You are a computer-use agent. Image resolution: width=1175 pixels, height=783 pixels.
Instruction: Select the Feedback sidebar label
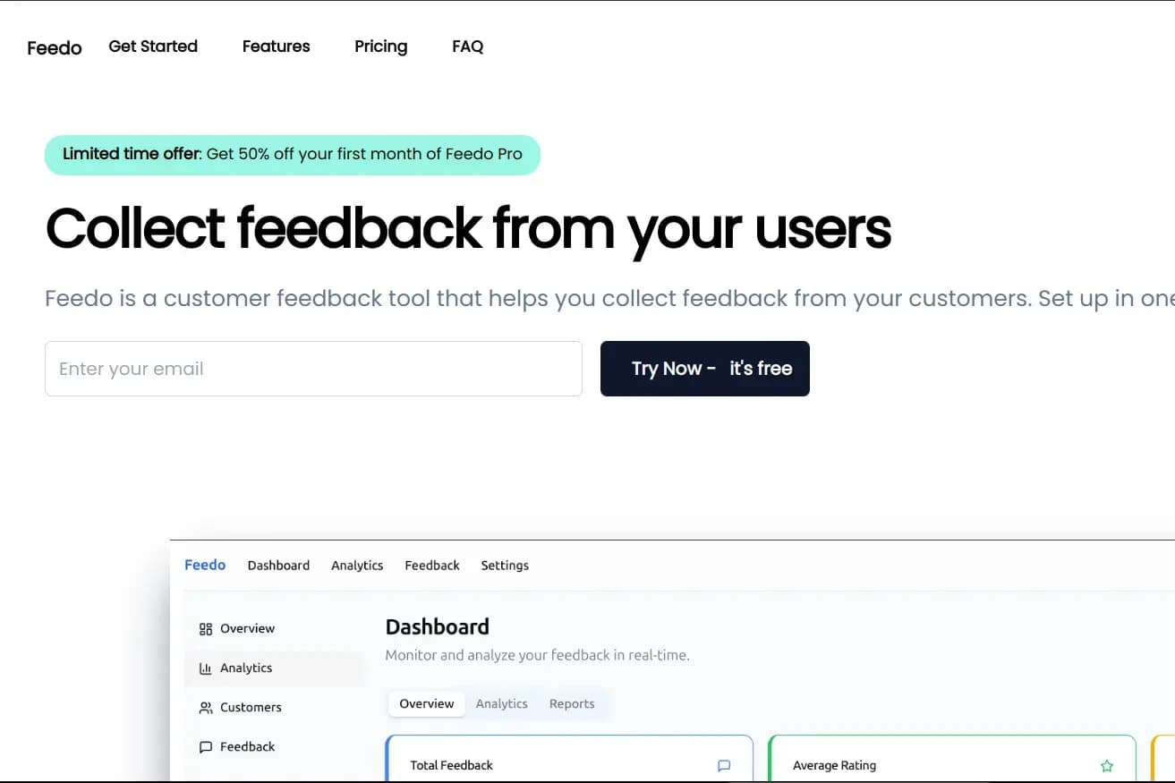(x=248, y=747)
